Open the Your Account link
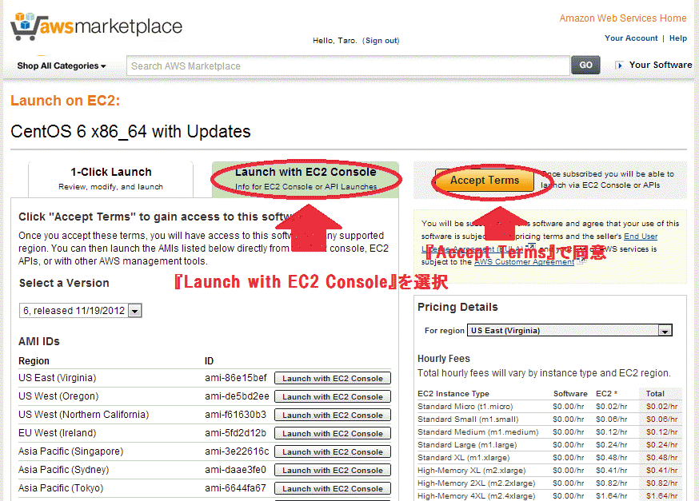Image resolution: width=699 pixels, height=501 pixels. [631, 38]
